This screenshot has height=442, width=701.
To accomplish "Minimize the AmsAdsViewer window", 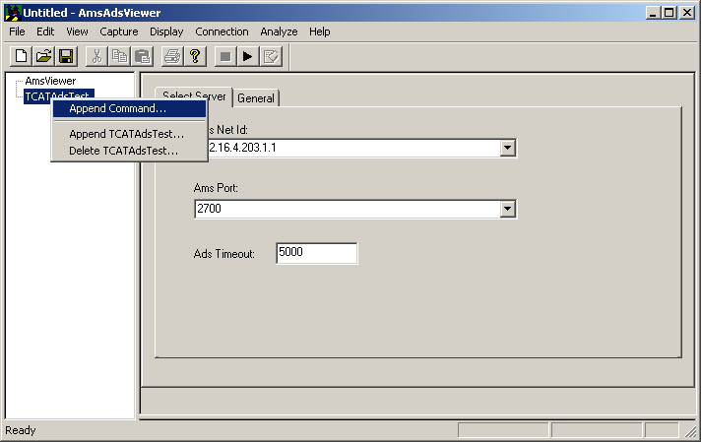I will [x=653, y=13].
